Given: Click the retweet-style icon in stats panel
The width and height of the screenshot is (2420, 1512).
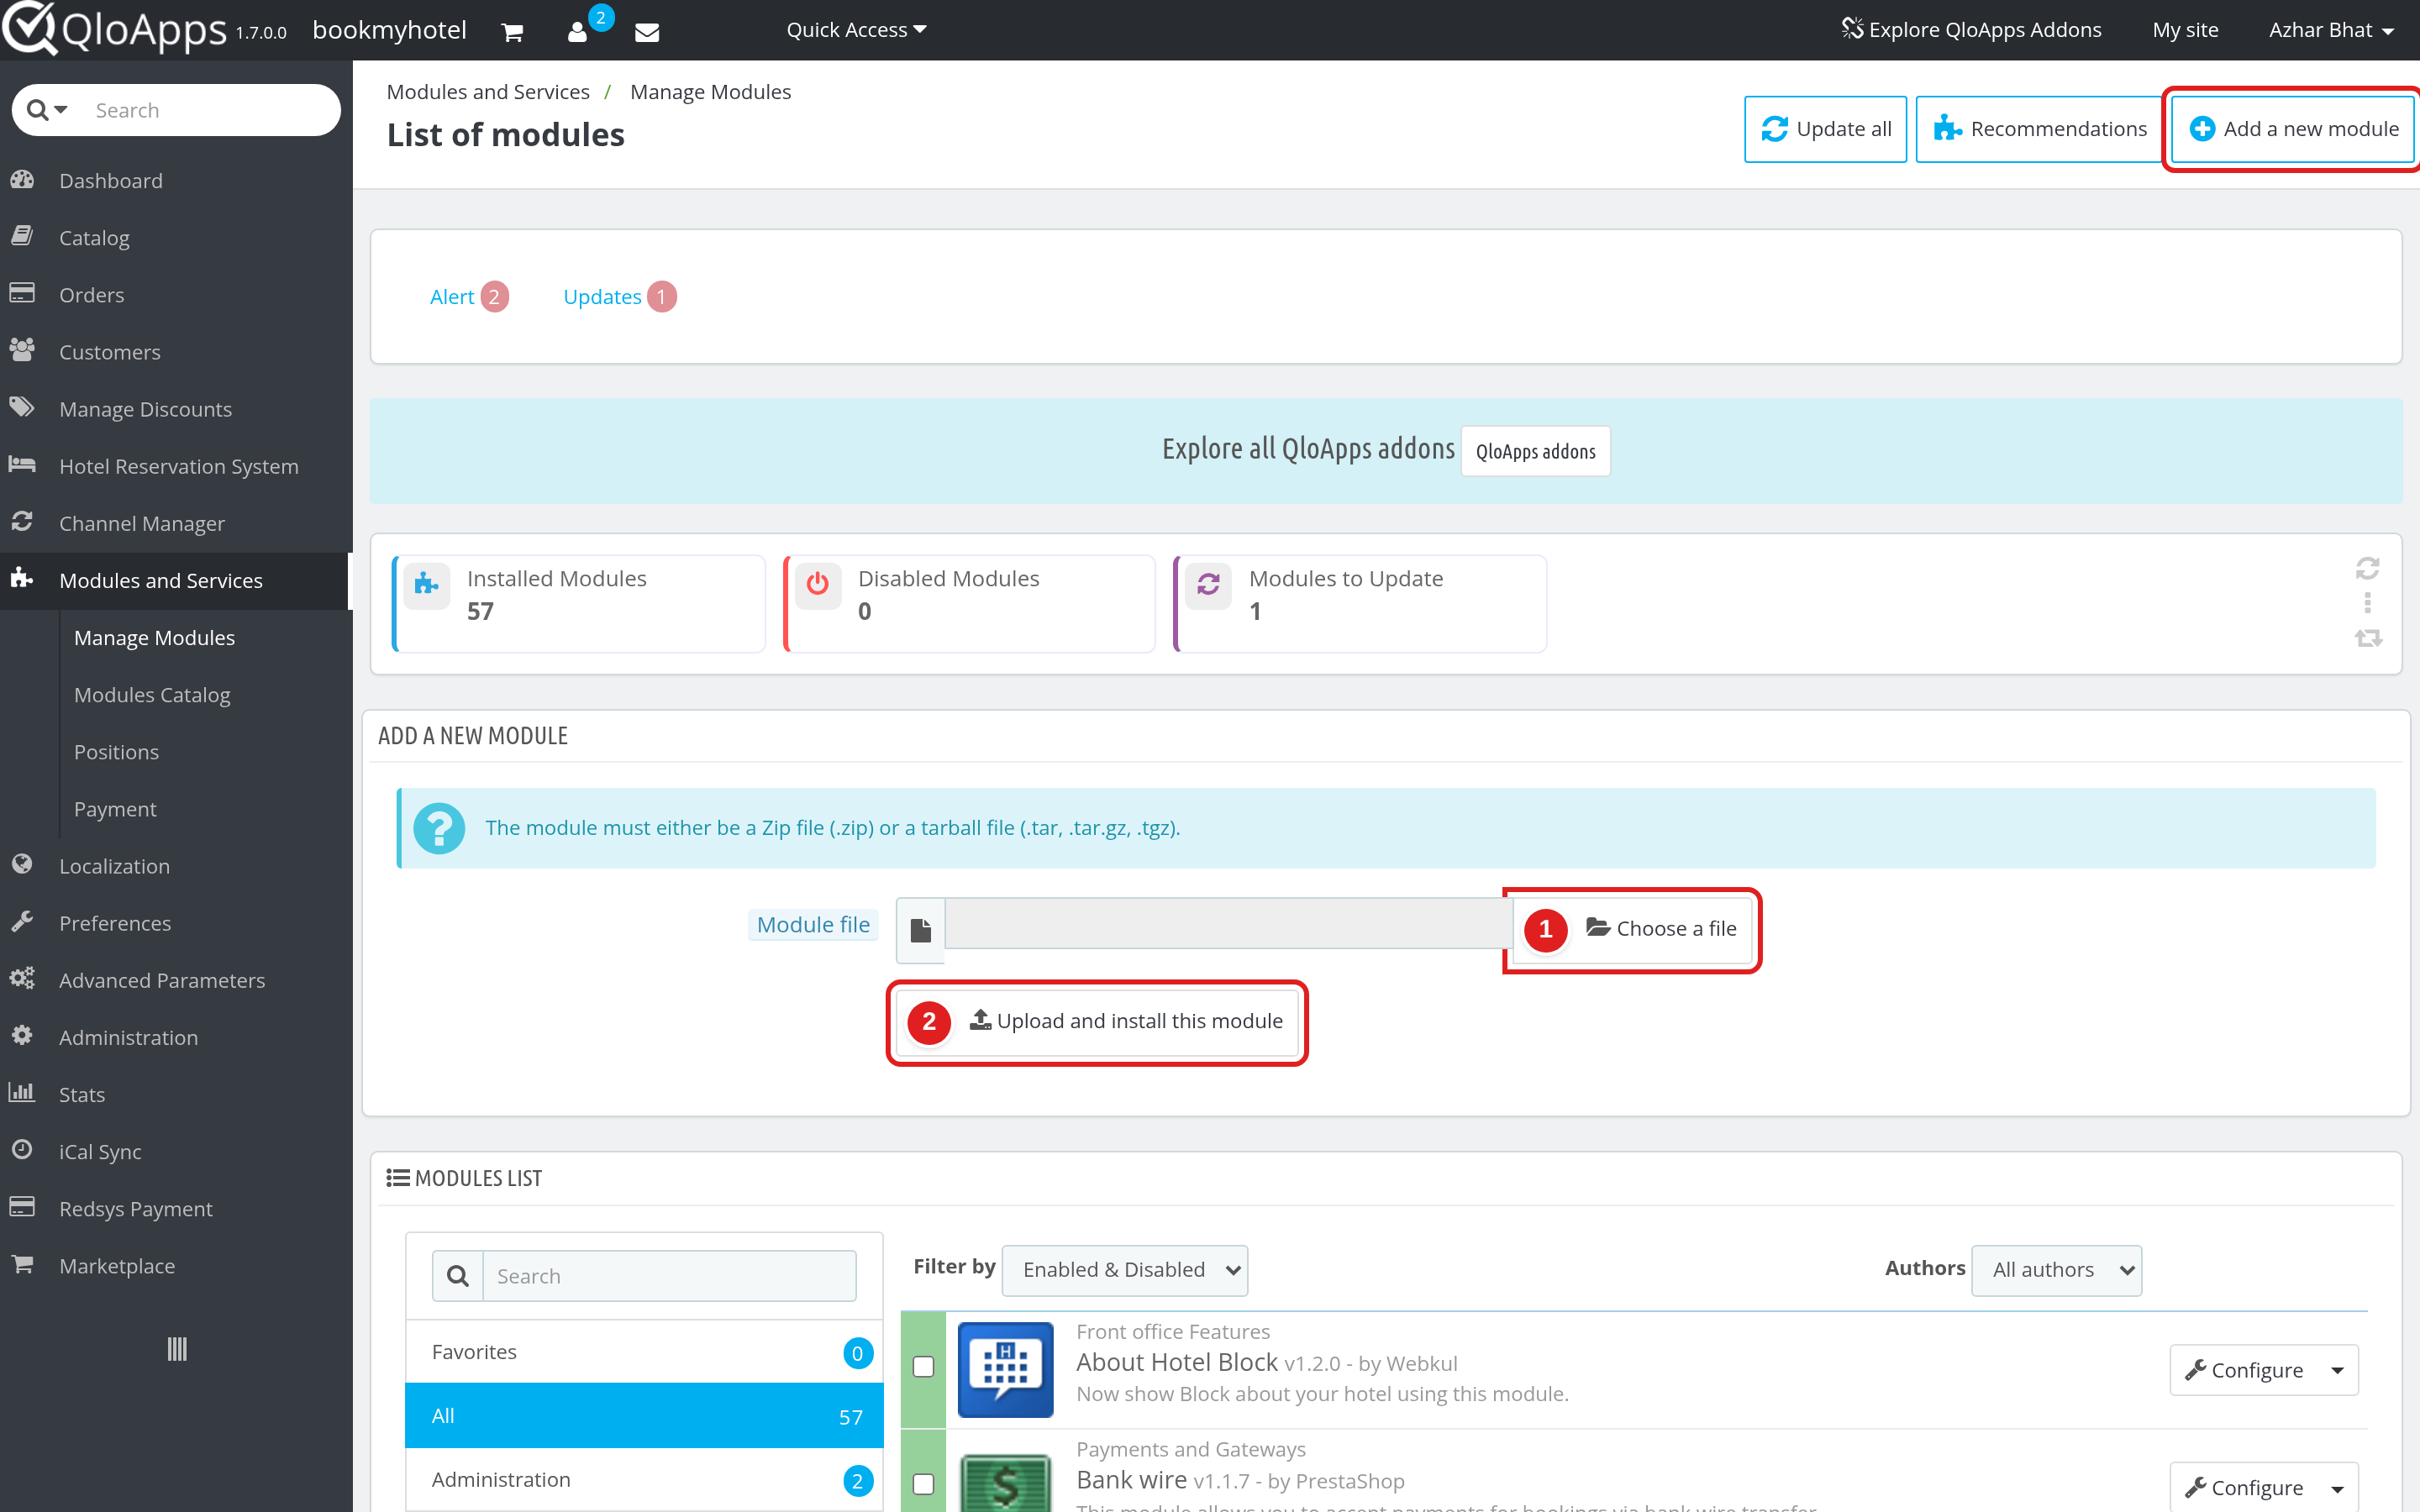Looking at the screenshot, I should 2367,638.
